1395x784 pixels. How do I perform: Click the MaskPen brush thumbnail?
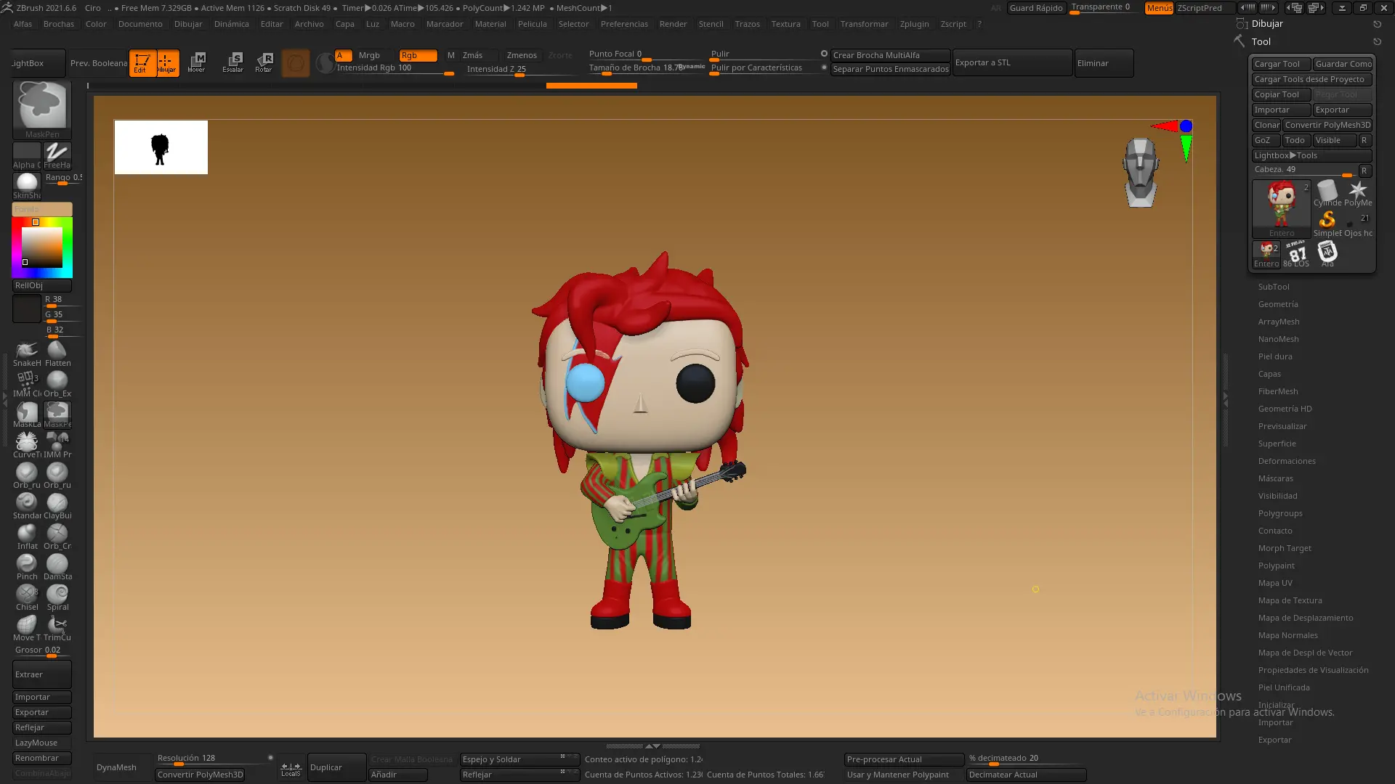42,109
